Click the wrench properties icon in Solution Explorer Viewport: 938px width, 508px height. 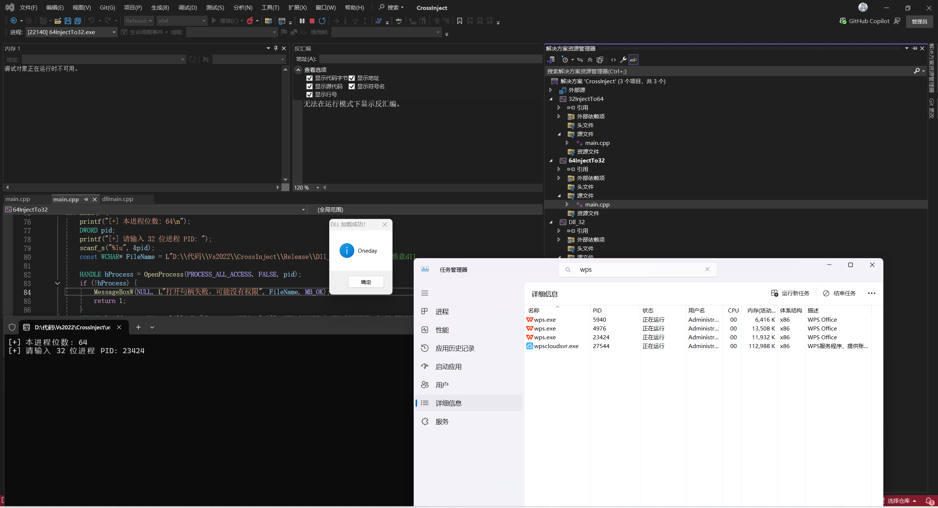pos(623,60)
